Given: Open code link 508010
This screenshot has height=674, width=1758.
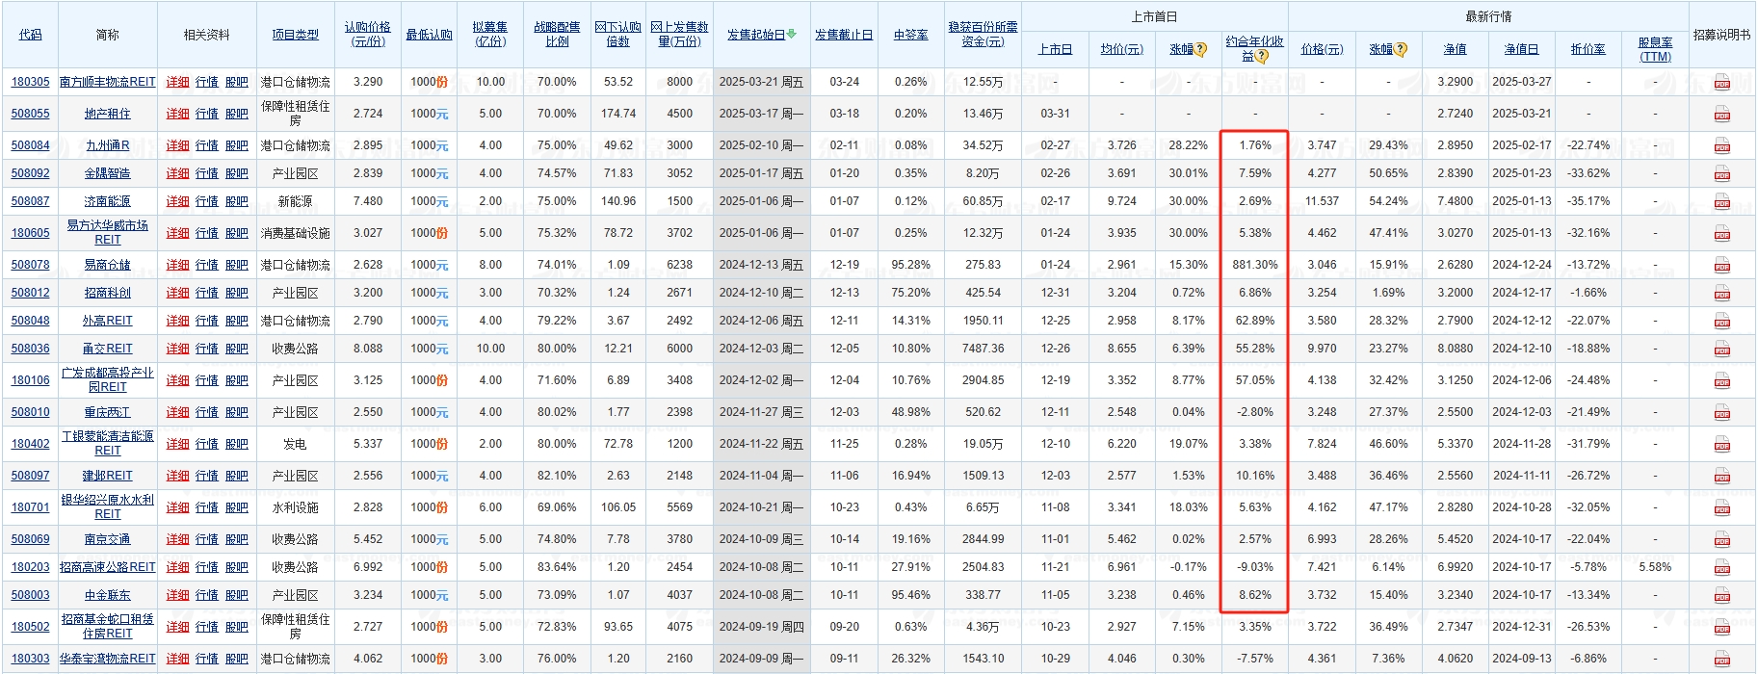Looking at the screenshot, I should [x=30, y=412].
